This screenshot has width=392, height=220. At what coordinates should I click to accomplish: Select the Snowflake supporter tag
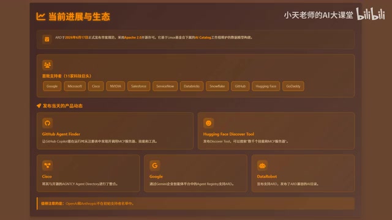coord(217,86)
